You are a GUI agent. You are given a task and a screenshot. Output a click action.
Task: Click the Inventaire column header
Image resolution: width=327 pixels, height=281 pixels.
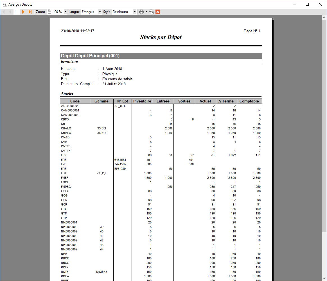pos(142,101)
